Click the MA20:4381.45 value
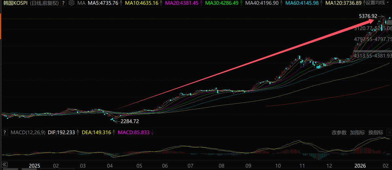This screenshot has height=170, width=392. 181,3
